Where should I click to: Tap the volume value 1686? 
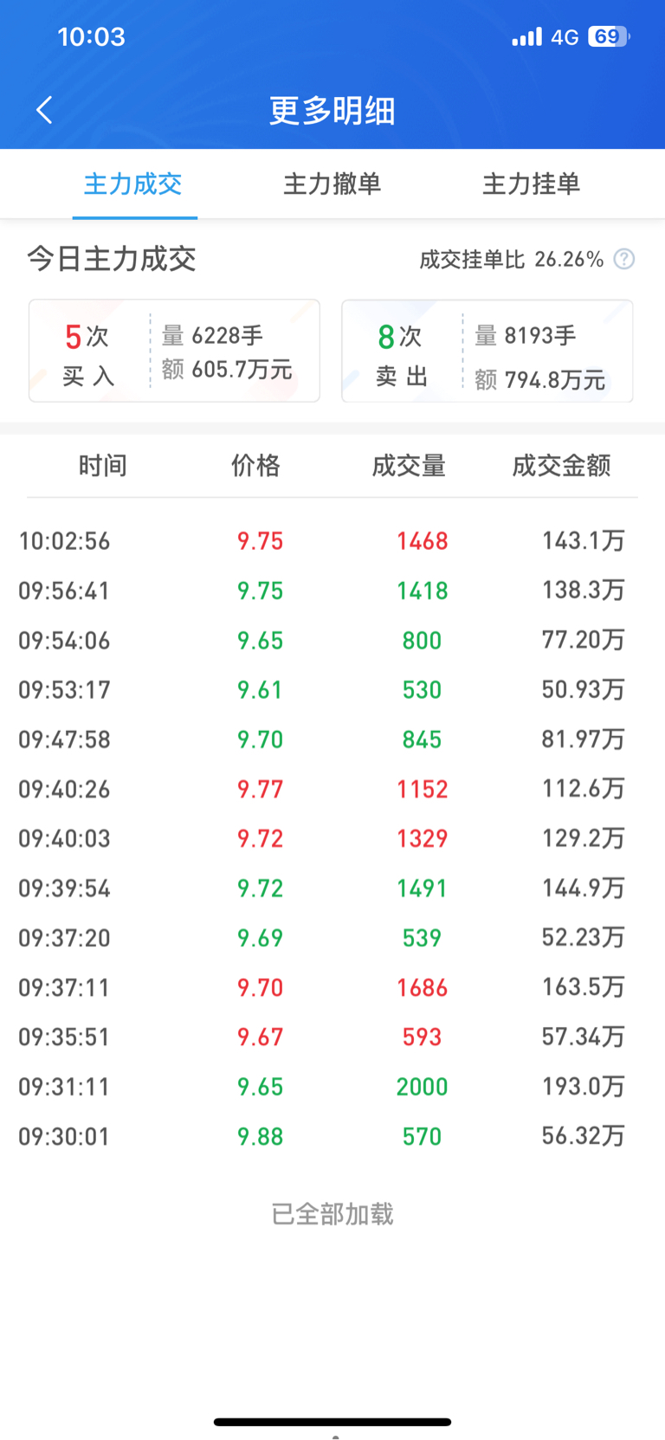pos(423,988)
